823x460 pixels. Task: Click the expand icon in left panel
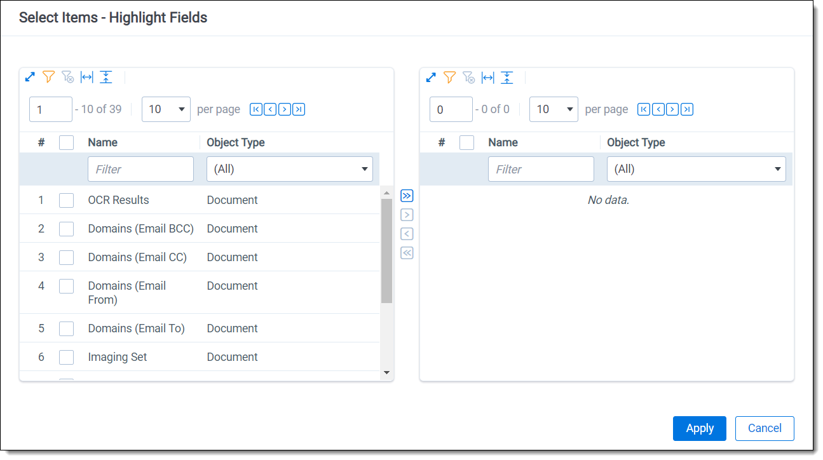[30, 78]
